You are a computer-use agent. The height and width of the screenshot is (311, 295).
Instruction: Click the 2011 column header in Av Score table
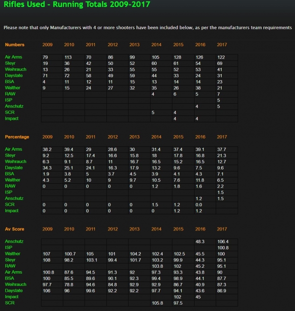91,229
